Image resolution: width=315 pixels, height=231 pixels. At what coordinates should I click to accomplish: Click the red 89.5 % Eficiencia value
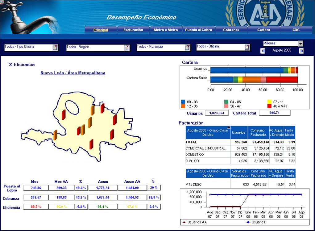pos(36,207)
